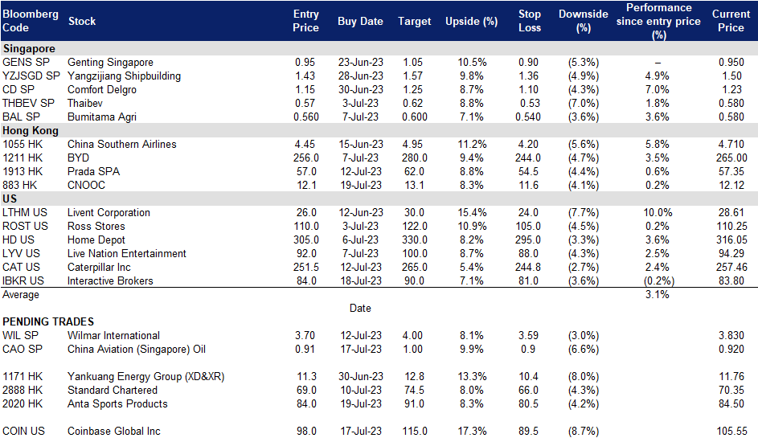This screenshot has width=758, height=438.
Task: Click the 'Bumitama Agri' stock name
Action: pos(102,117)
